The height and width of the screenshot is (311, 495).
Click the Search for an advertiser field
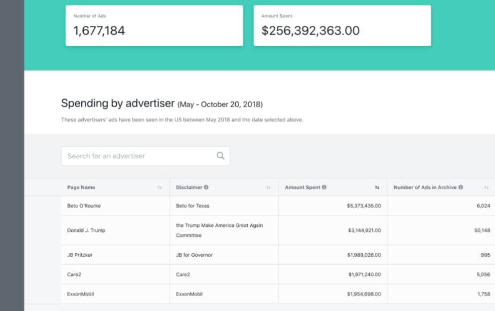click(146, 156)
